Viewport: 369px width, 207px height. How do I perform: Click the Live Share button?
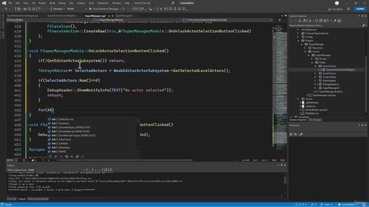tap(336, 9)
